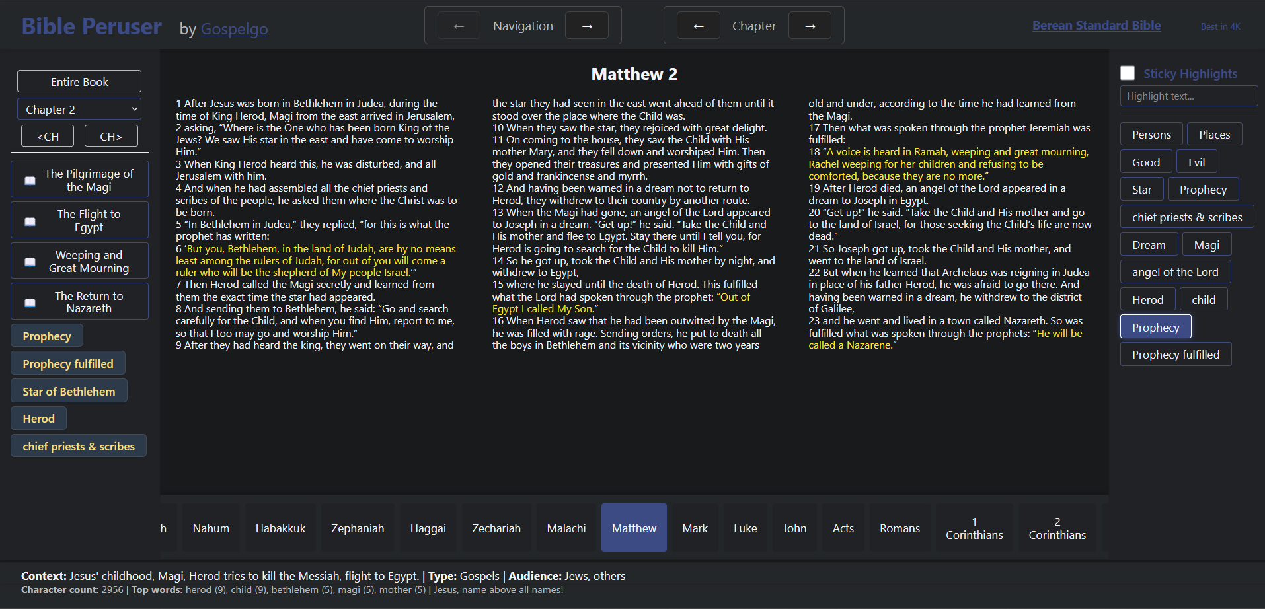Click the Navigation forward arrow
Image resolution: width=1265 pixels, height=609 pixels.
pos(587,26)
